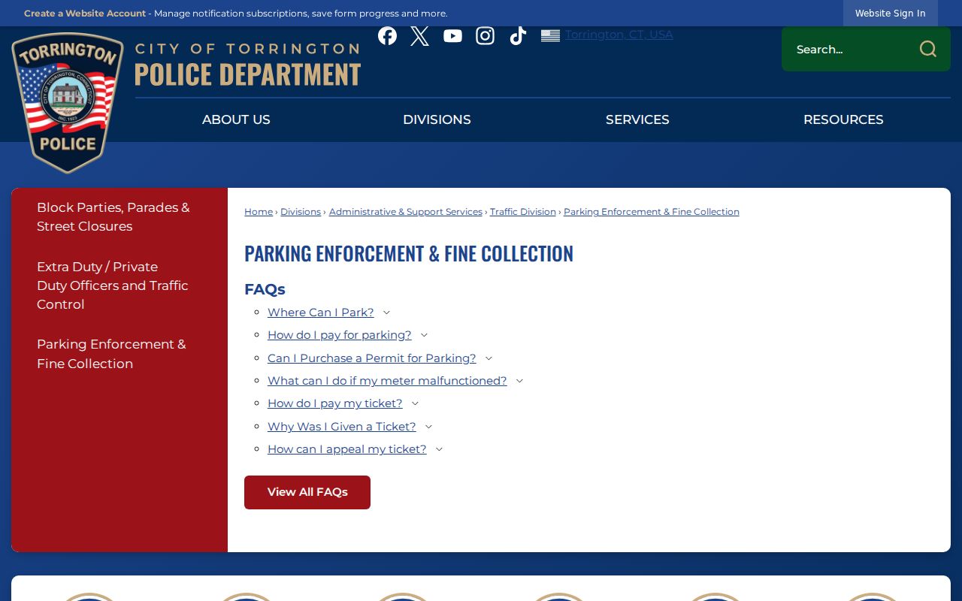
Task: Click Website Sign In button
Action: pyautogui.click(x=890, y=13)
